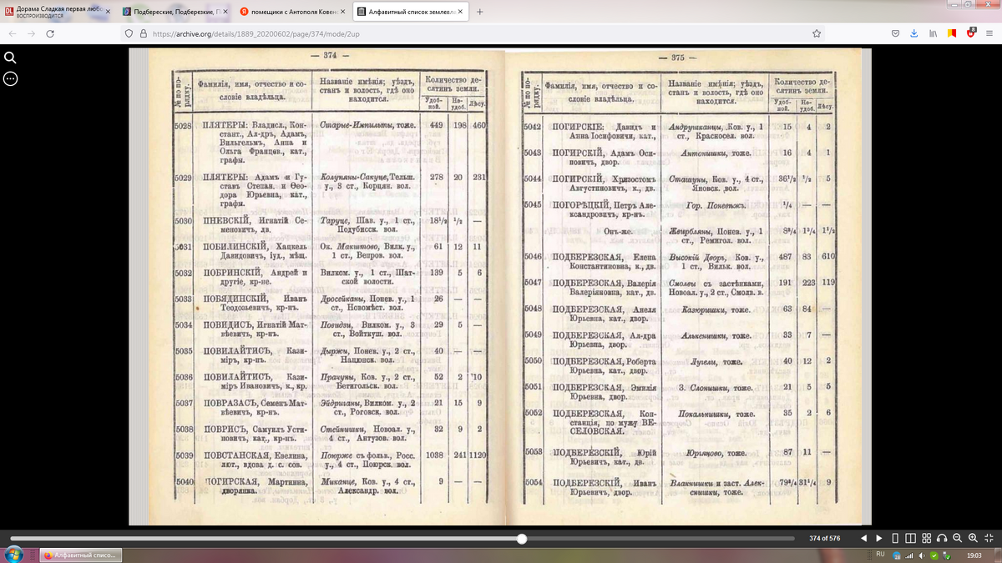Start read aloud with headphones icon

click(943, 538)
